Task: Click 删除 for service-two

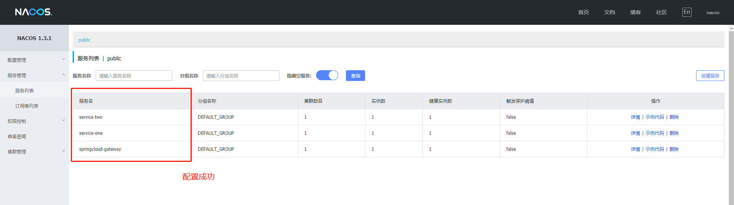Action: click(x=674, y=117)
